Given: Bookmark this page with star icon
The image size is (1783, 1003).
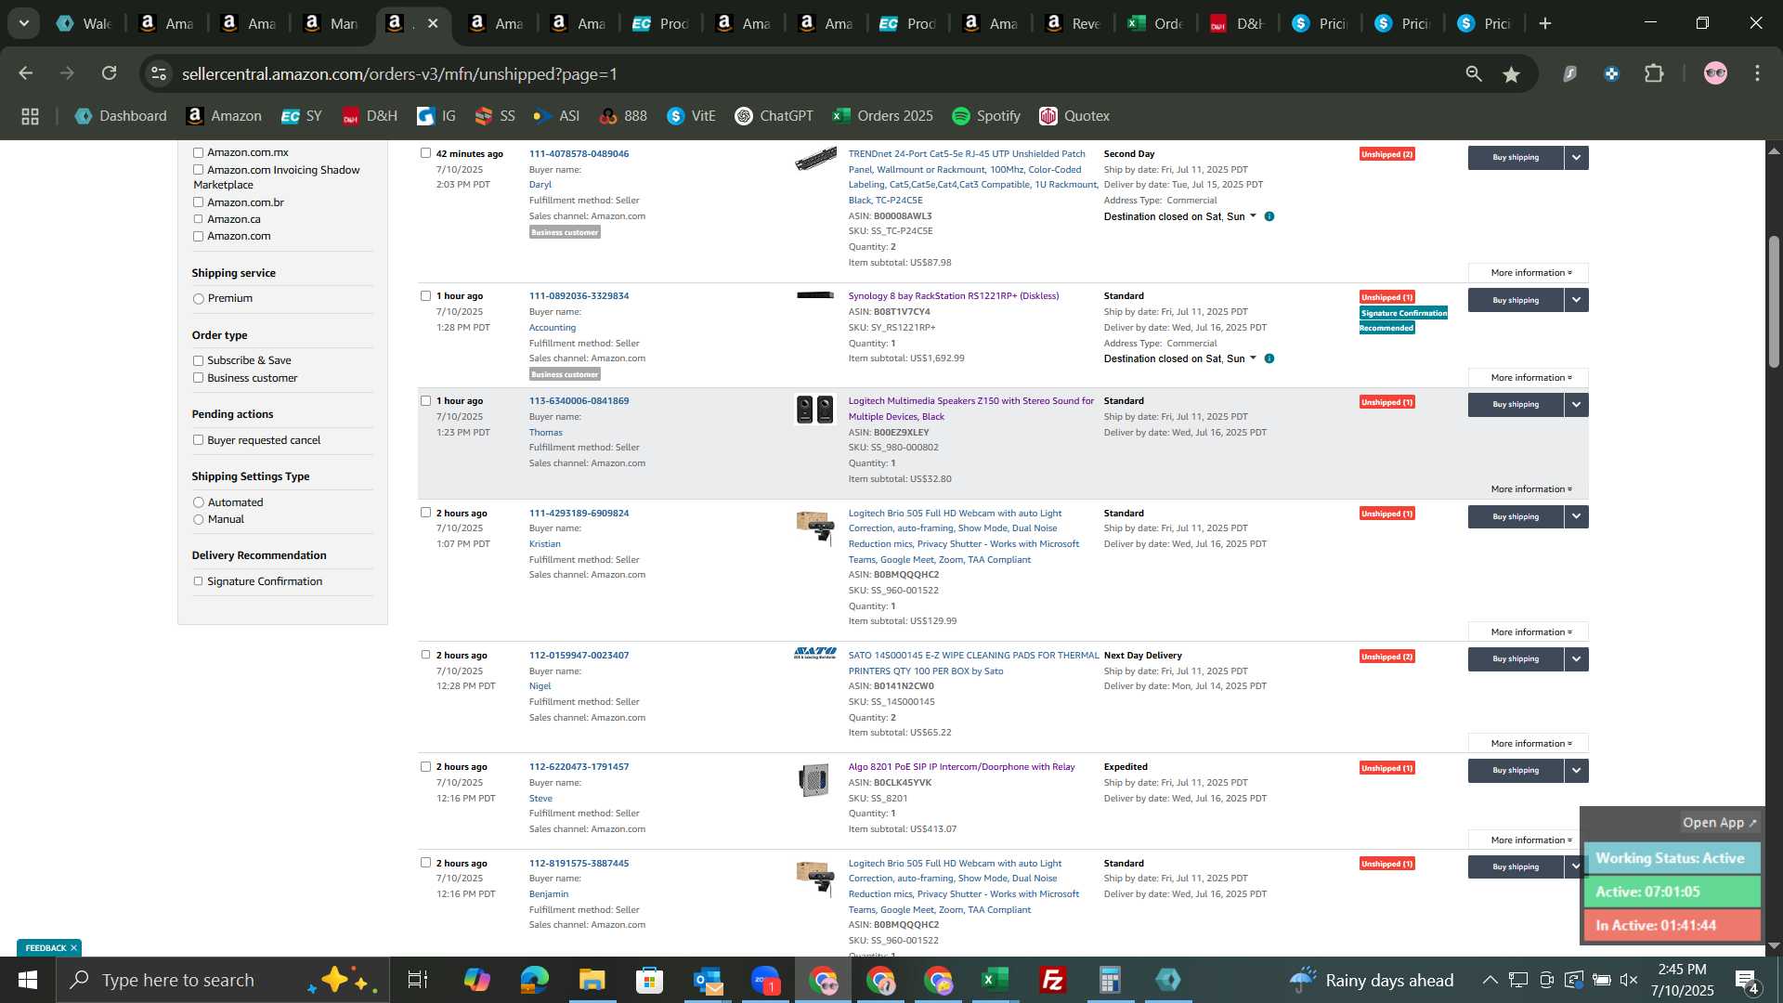Looking at the screenshot, I should pyautogui.click(x=1512, y=74).
